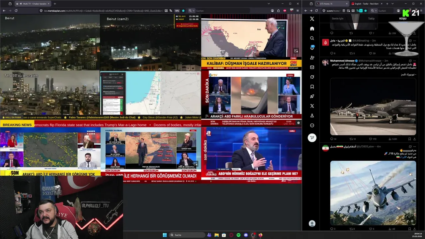Open account icon in Multi TV toolbar
The image size is (425, 239).
tap(272, 11)
